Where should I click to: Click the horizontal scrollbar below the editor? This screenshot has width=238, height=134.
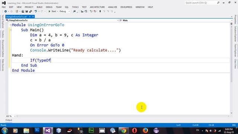click(x=123, y=116)
